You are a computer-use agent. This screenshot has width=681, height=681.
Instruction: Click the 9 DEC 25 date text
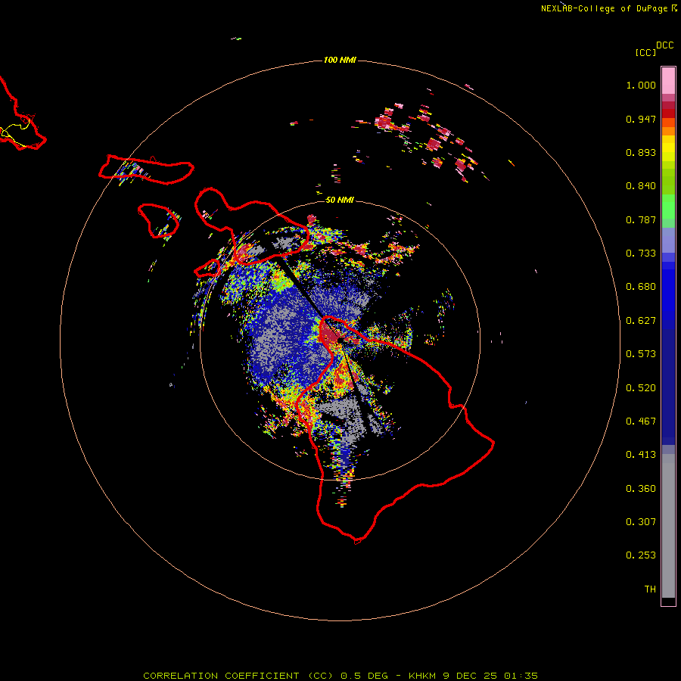coord(469,676)
